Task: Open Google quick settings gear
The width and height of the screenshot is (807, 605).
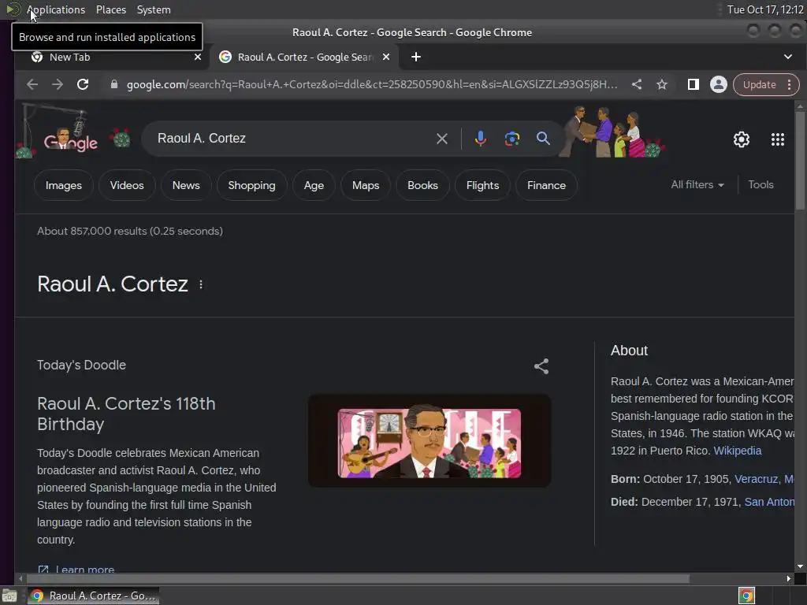Action: pyautogui.click(x=741, y=139)
